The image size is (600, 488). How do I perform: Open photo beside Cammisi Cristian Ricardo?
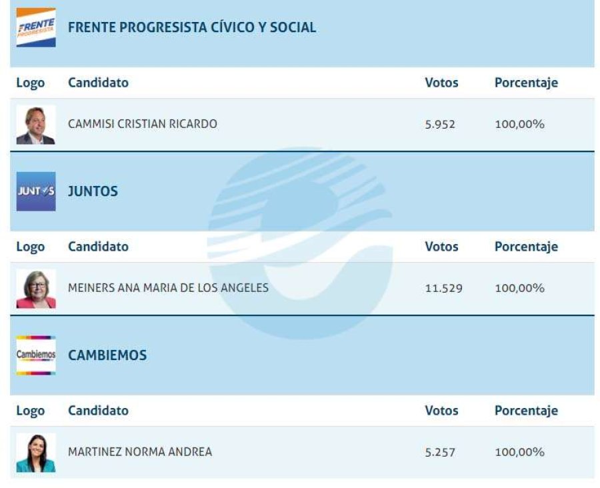(x=36, y=125)
